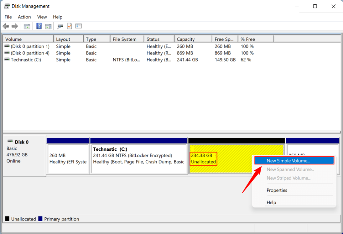Click the checkmark Properties toolbar icon
The height and width of the screenshot is (234, 343).
69,26
